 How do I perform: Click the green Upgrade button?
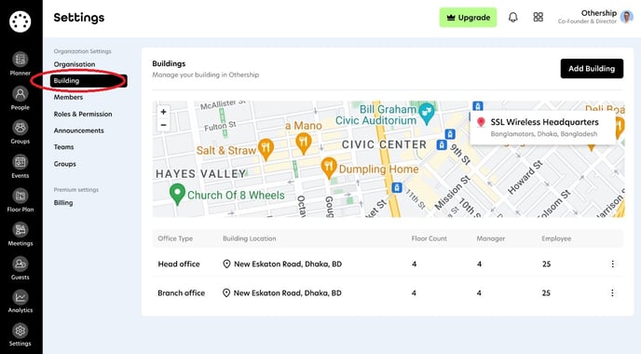tap(468, 18)
